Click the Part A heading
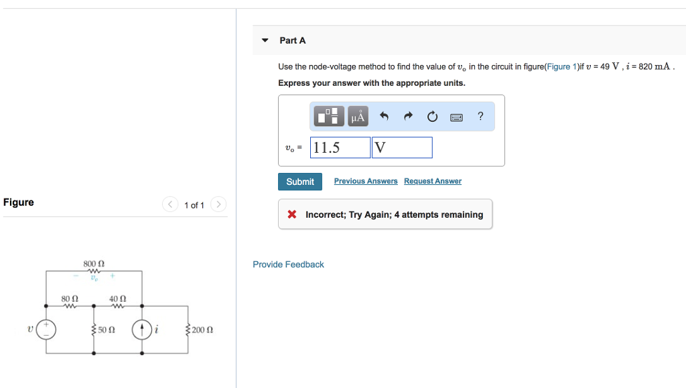686x388 pixels. (293, 40)
